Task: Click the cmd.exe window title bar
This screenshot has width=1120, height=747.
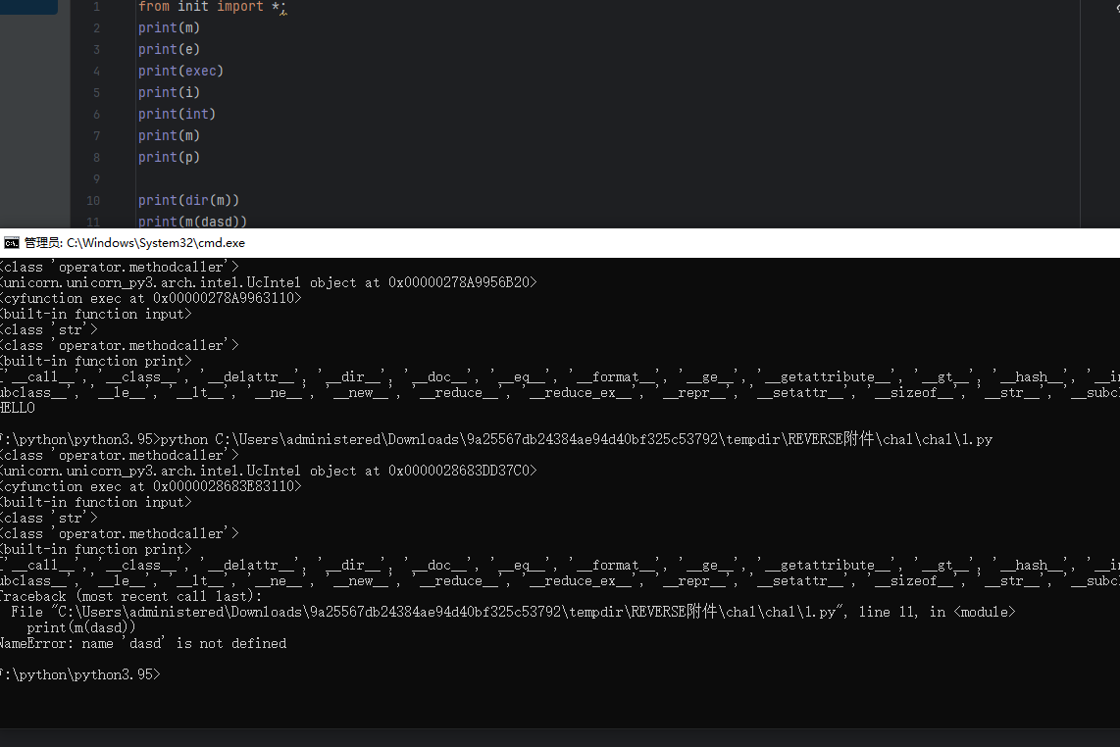Action: (x=490, y=243)
